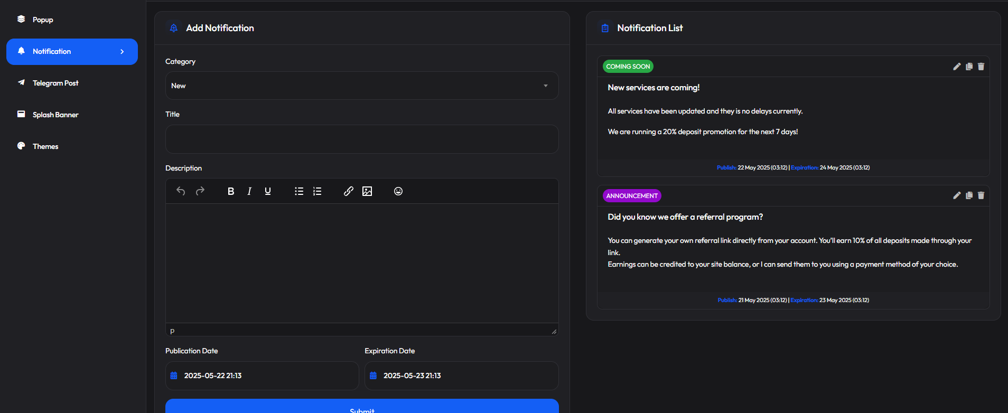The height and width of the screenshot is (413, 1008).
Task: Delete the COMING SOON notification
Action: pos(981,67)
